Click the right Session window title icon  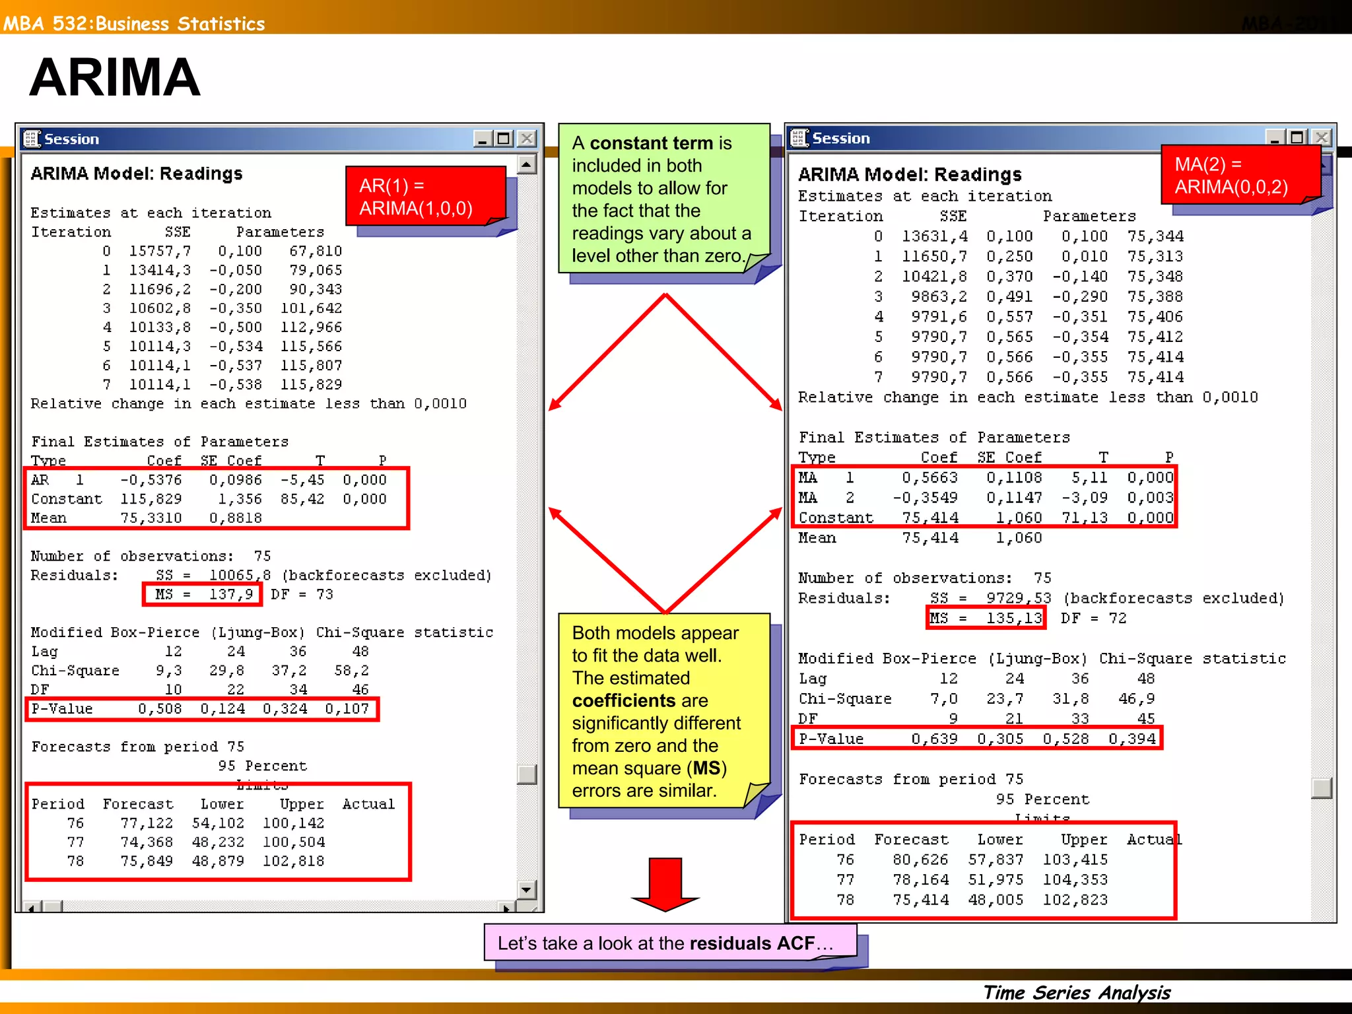pyautogui.click(x=799, y=138)
